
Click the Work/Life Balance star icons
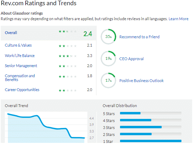click(68, 56)
